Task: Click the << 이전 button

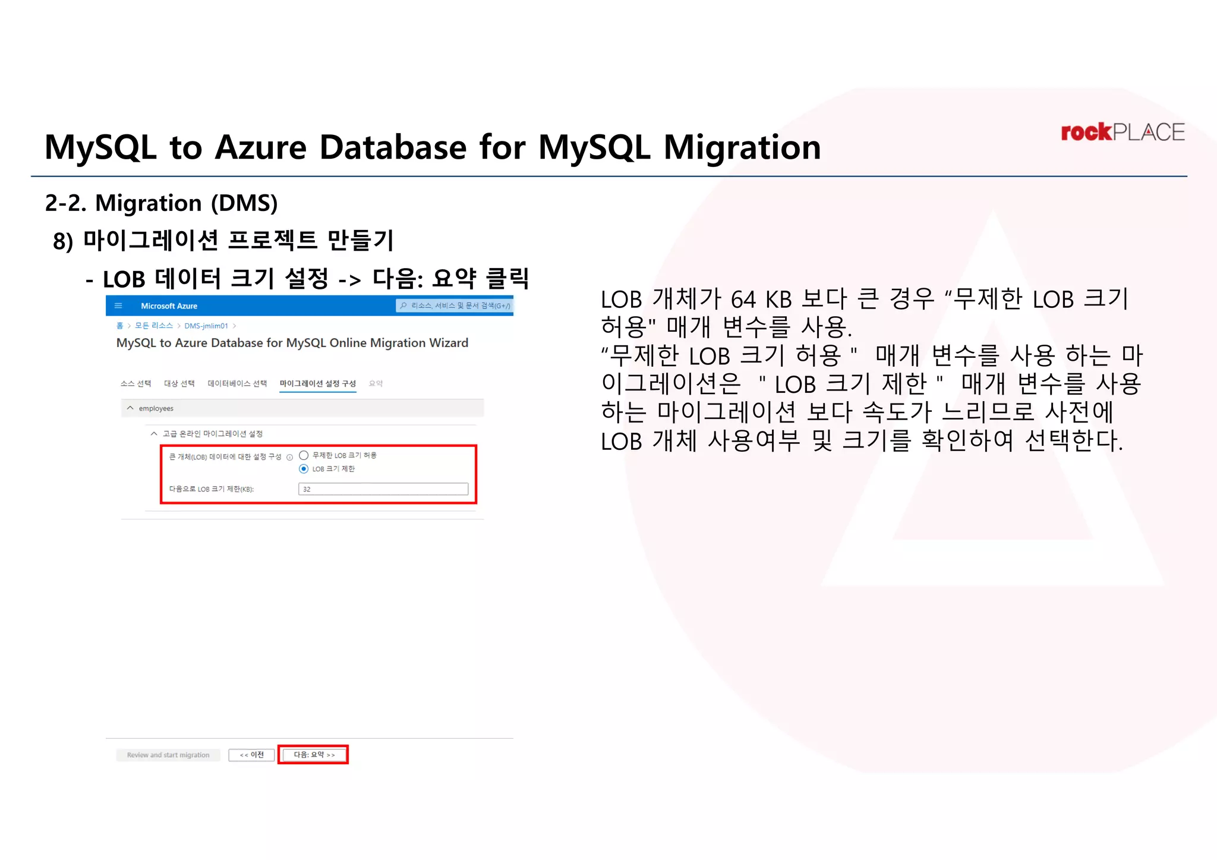Action: pos(251,755)
